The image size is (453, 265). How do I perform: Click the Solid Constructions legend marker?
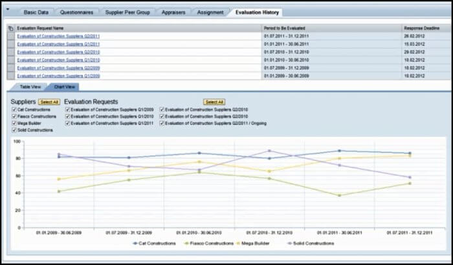(x=289, y=244)
